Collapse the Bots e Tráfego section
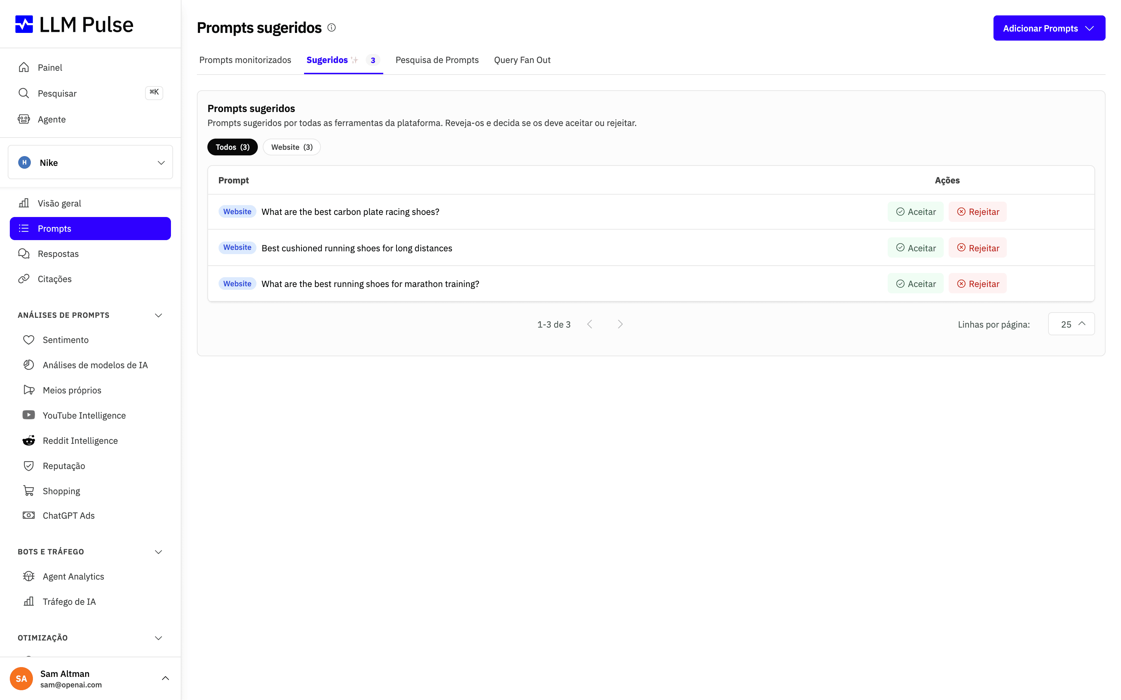 (158, 552)
